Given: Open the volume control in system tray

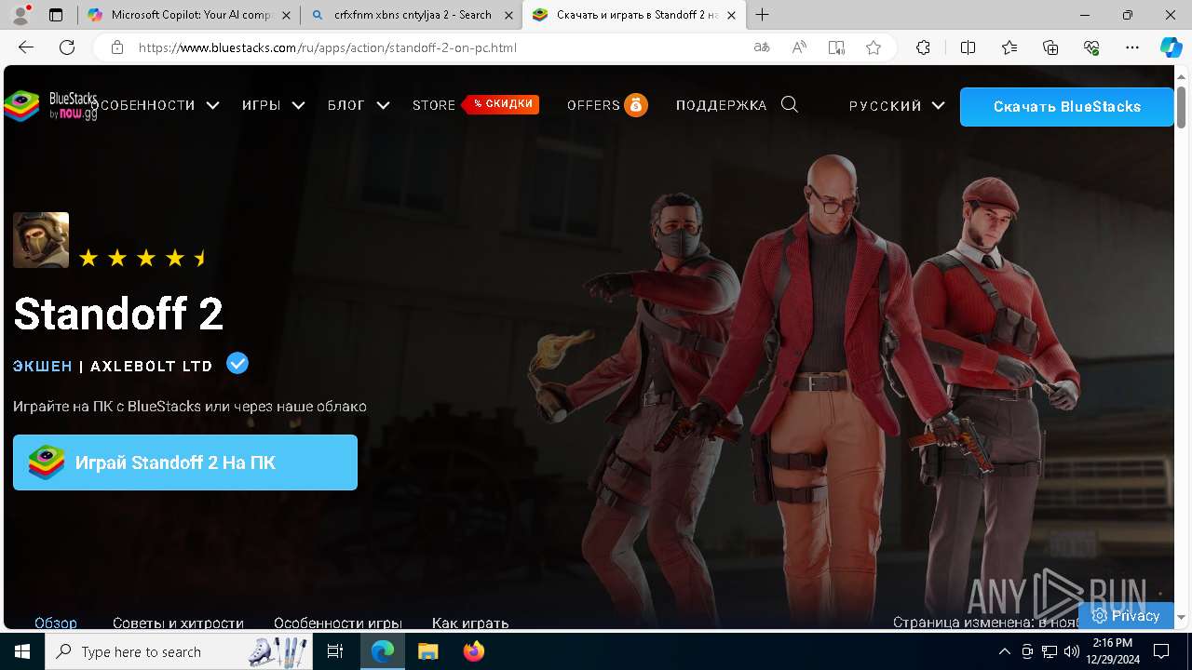Looking at the screenshot, I should (1071, 651).
